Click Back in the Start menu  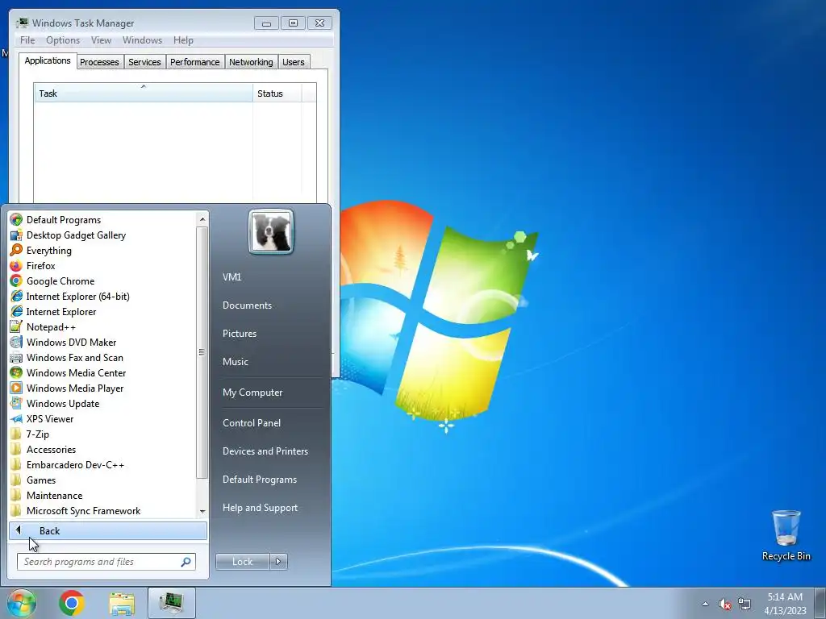pyautogui.click(x=107, y=530)
